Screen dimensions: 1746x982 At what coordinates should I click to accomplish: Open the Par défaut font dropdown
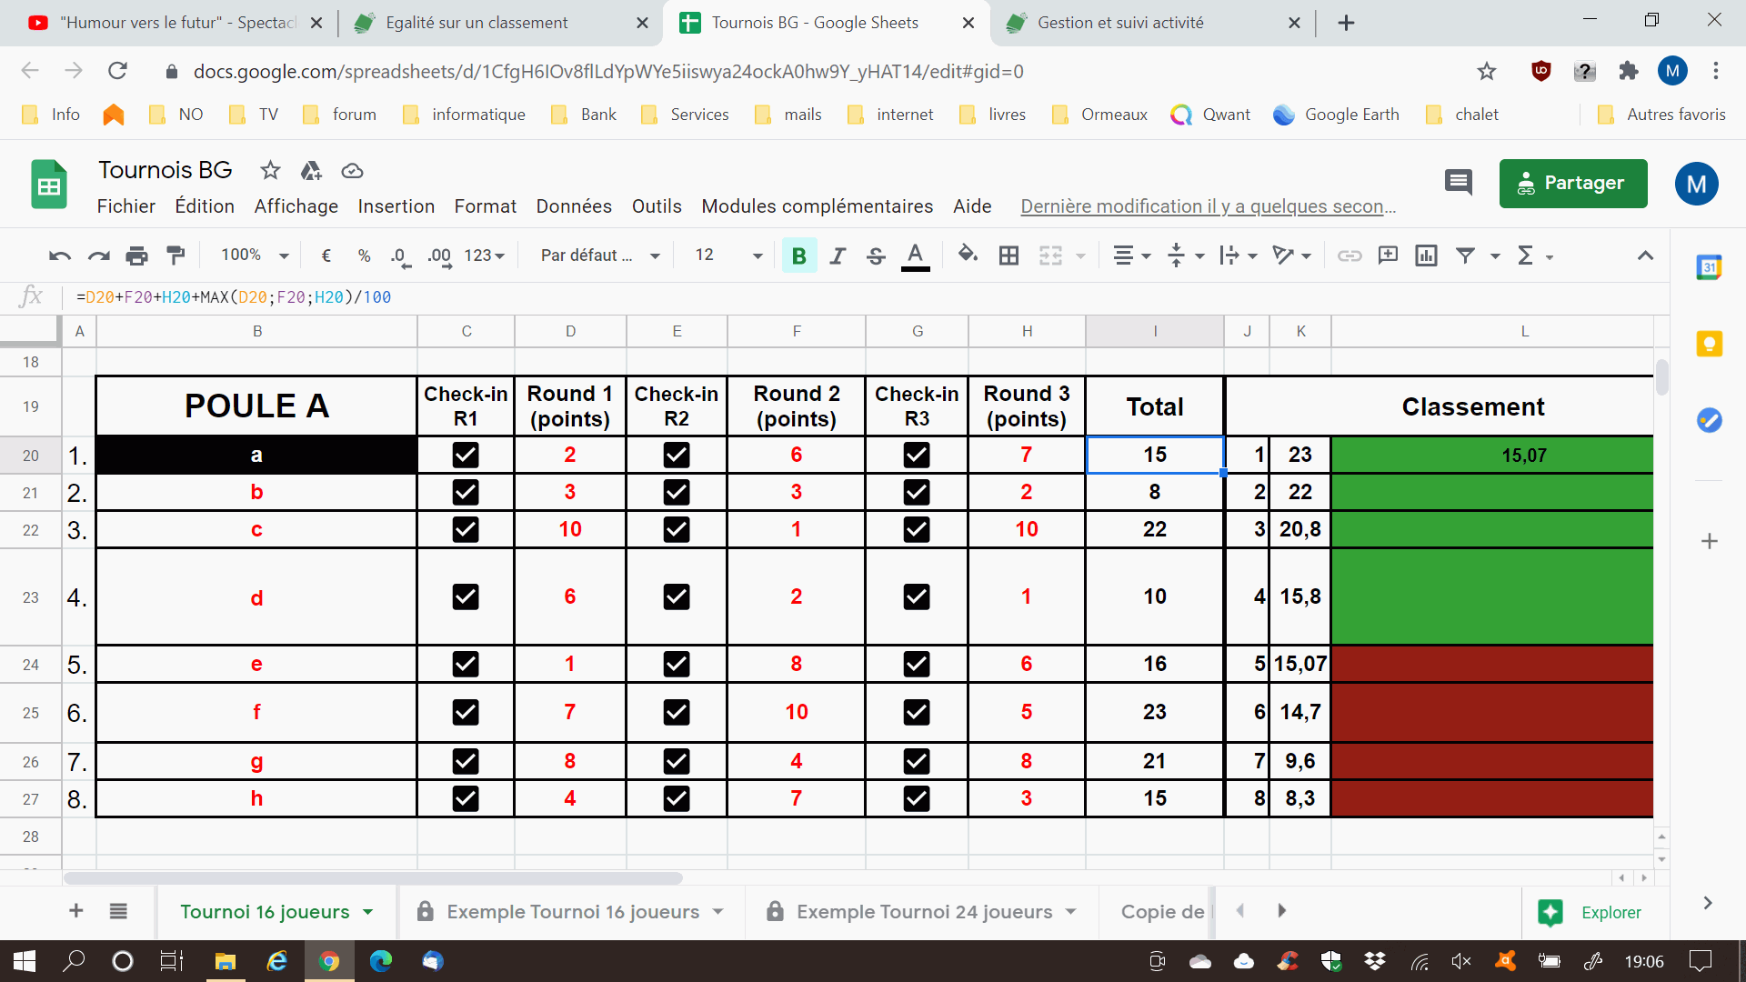point(600,256)
